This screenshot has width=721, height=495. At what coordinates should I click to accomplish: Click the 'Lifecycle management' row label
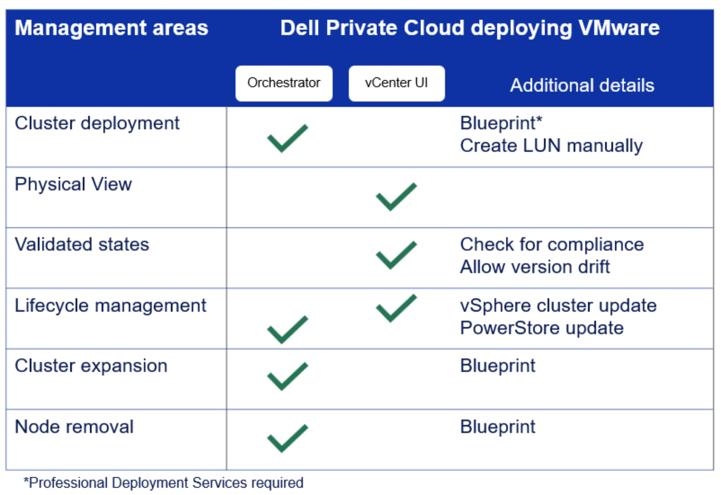[111, 306]
